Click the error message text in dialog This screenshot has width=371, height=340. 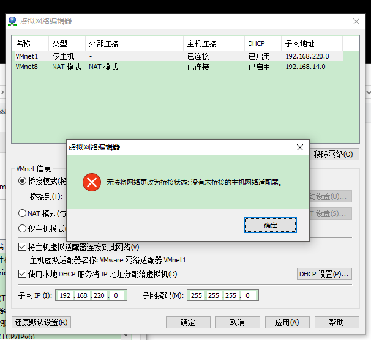pos(194,182)
